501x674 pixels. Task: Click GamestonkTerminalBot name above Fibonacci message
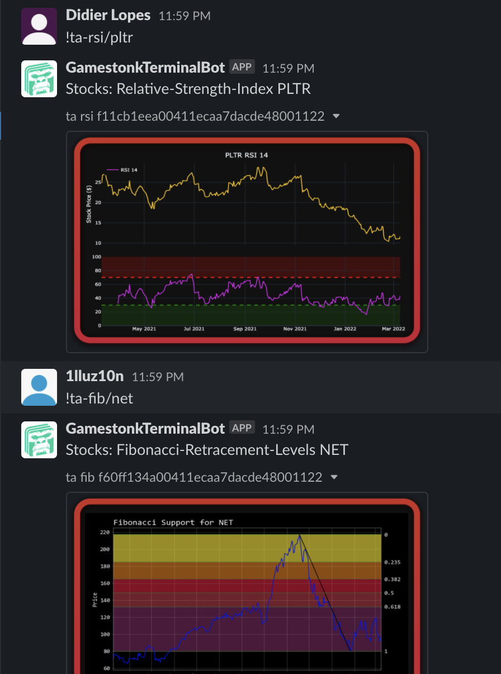pos(145,429)
